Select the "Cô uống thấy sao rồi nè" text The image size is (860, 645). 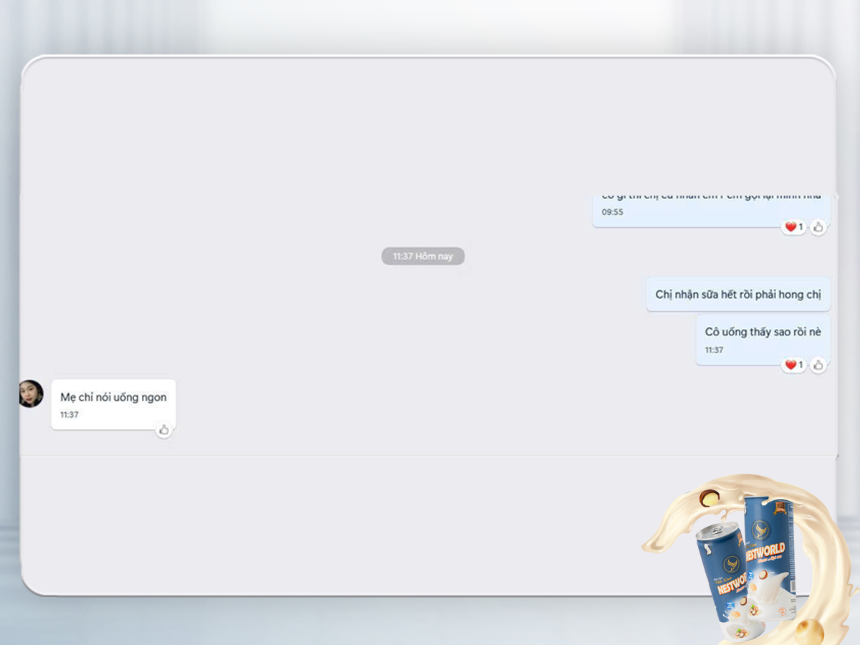[x=763, y=332]
